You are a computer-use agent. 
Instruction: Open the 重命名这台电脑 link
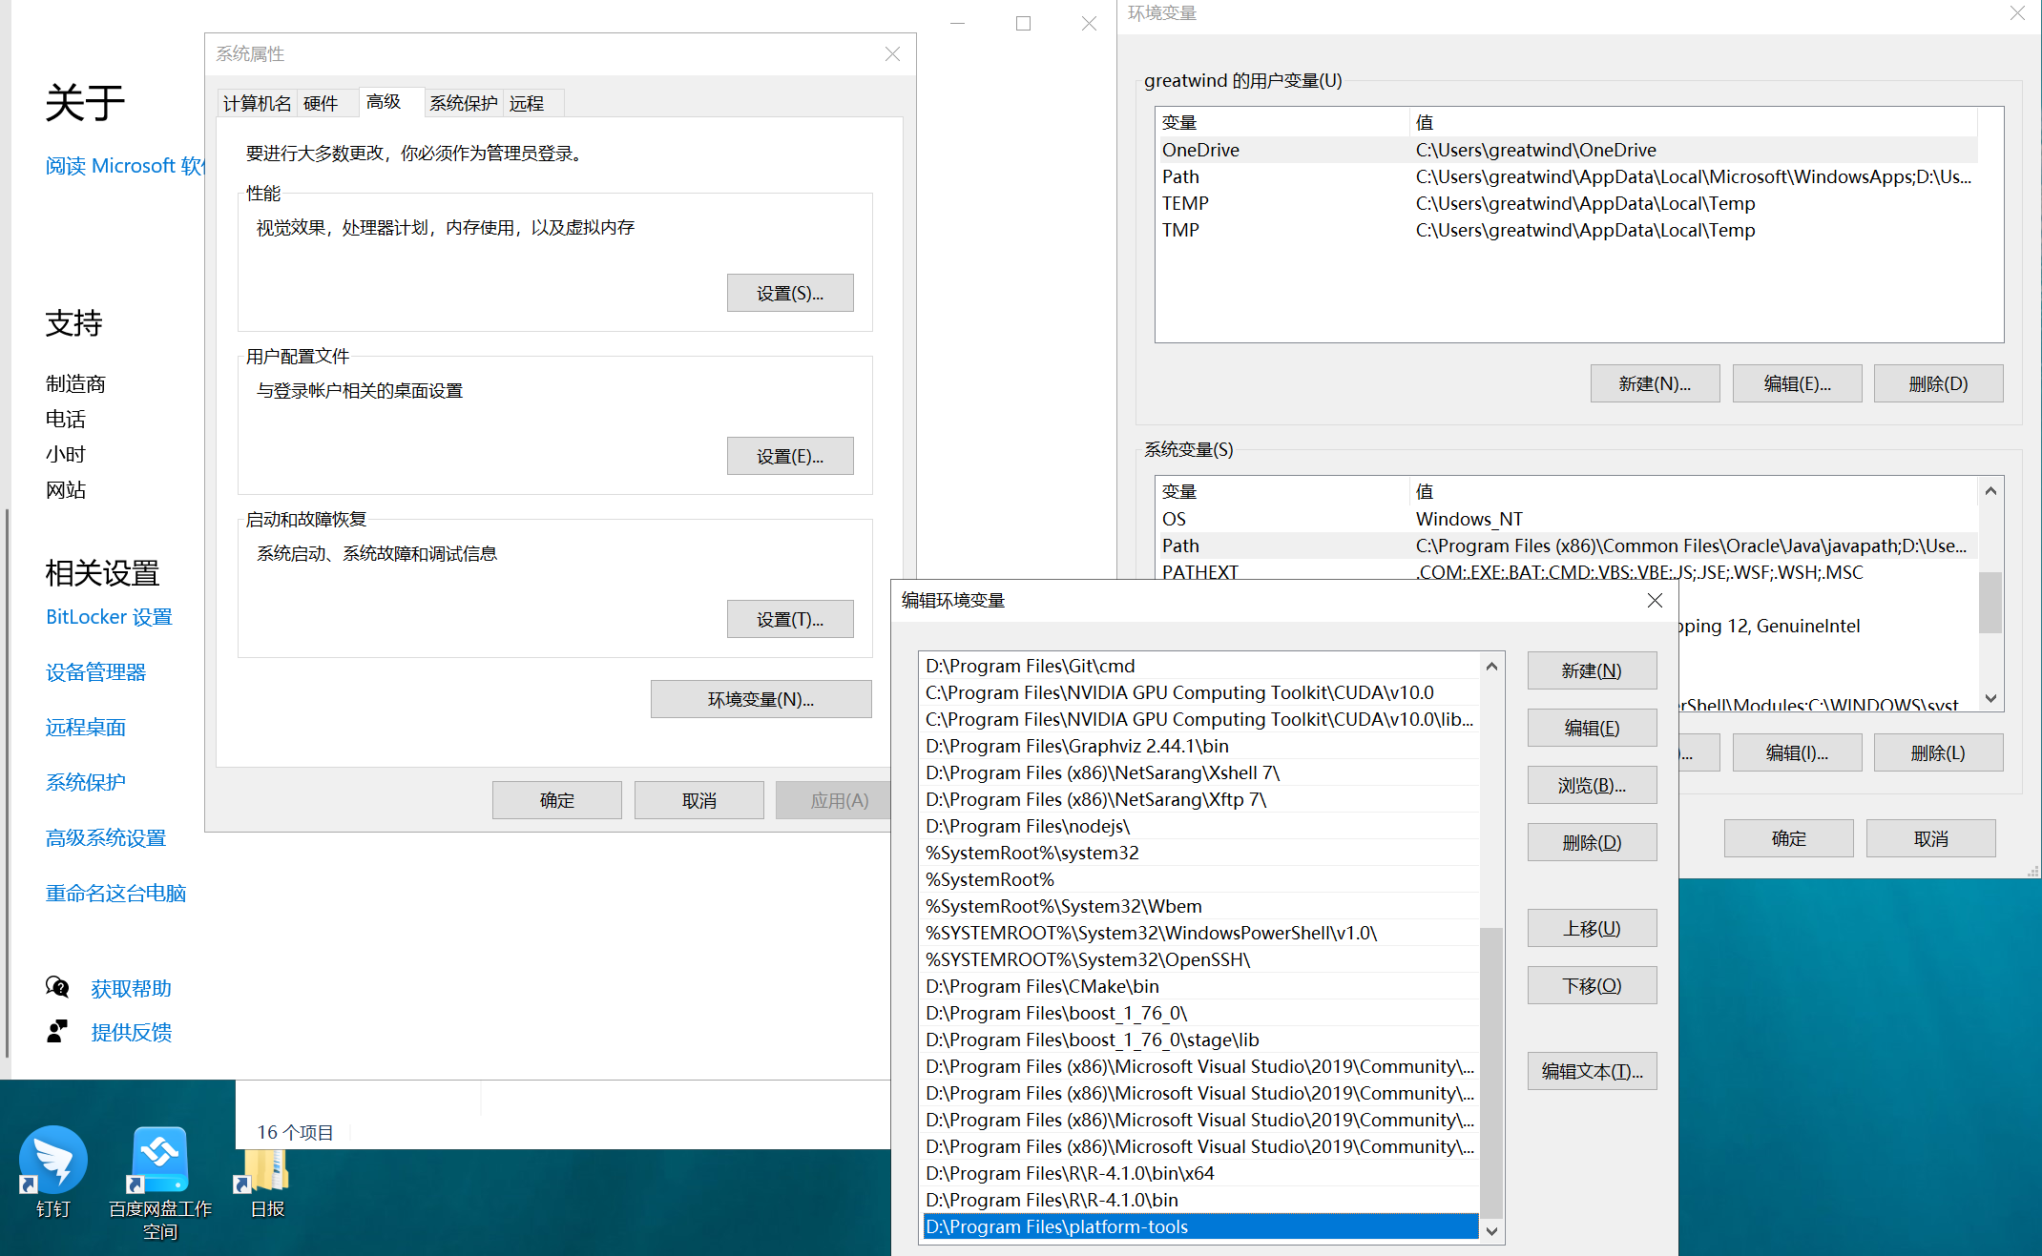[x=115, y=893]
